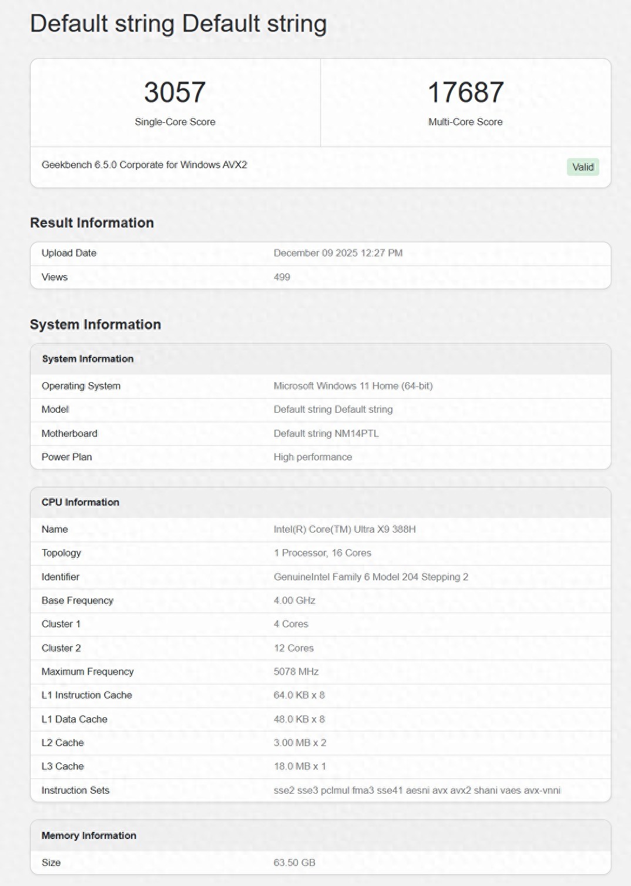Click the upload date December 09 2025
Image resolution: width=631 pixels, height=886 pixels.
coord(338,253)
